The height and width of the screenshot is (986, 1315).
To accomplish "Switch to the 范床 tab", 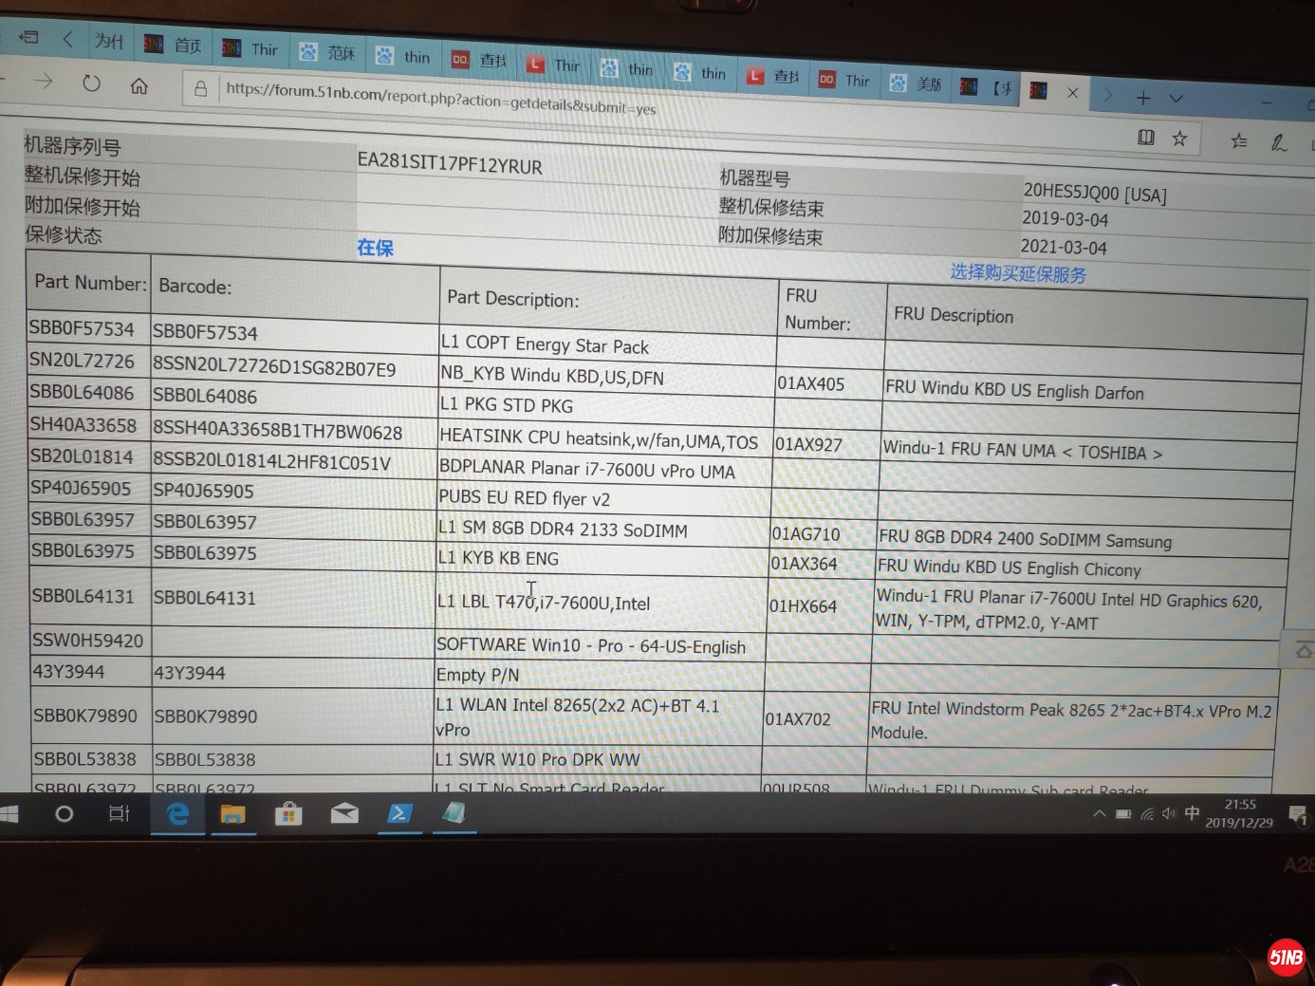I will coord(329,52).
